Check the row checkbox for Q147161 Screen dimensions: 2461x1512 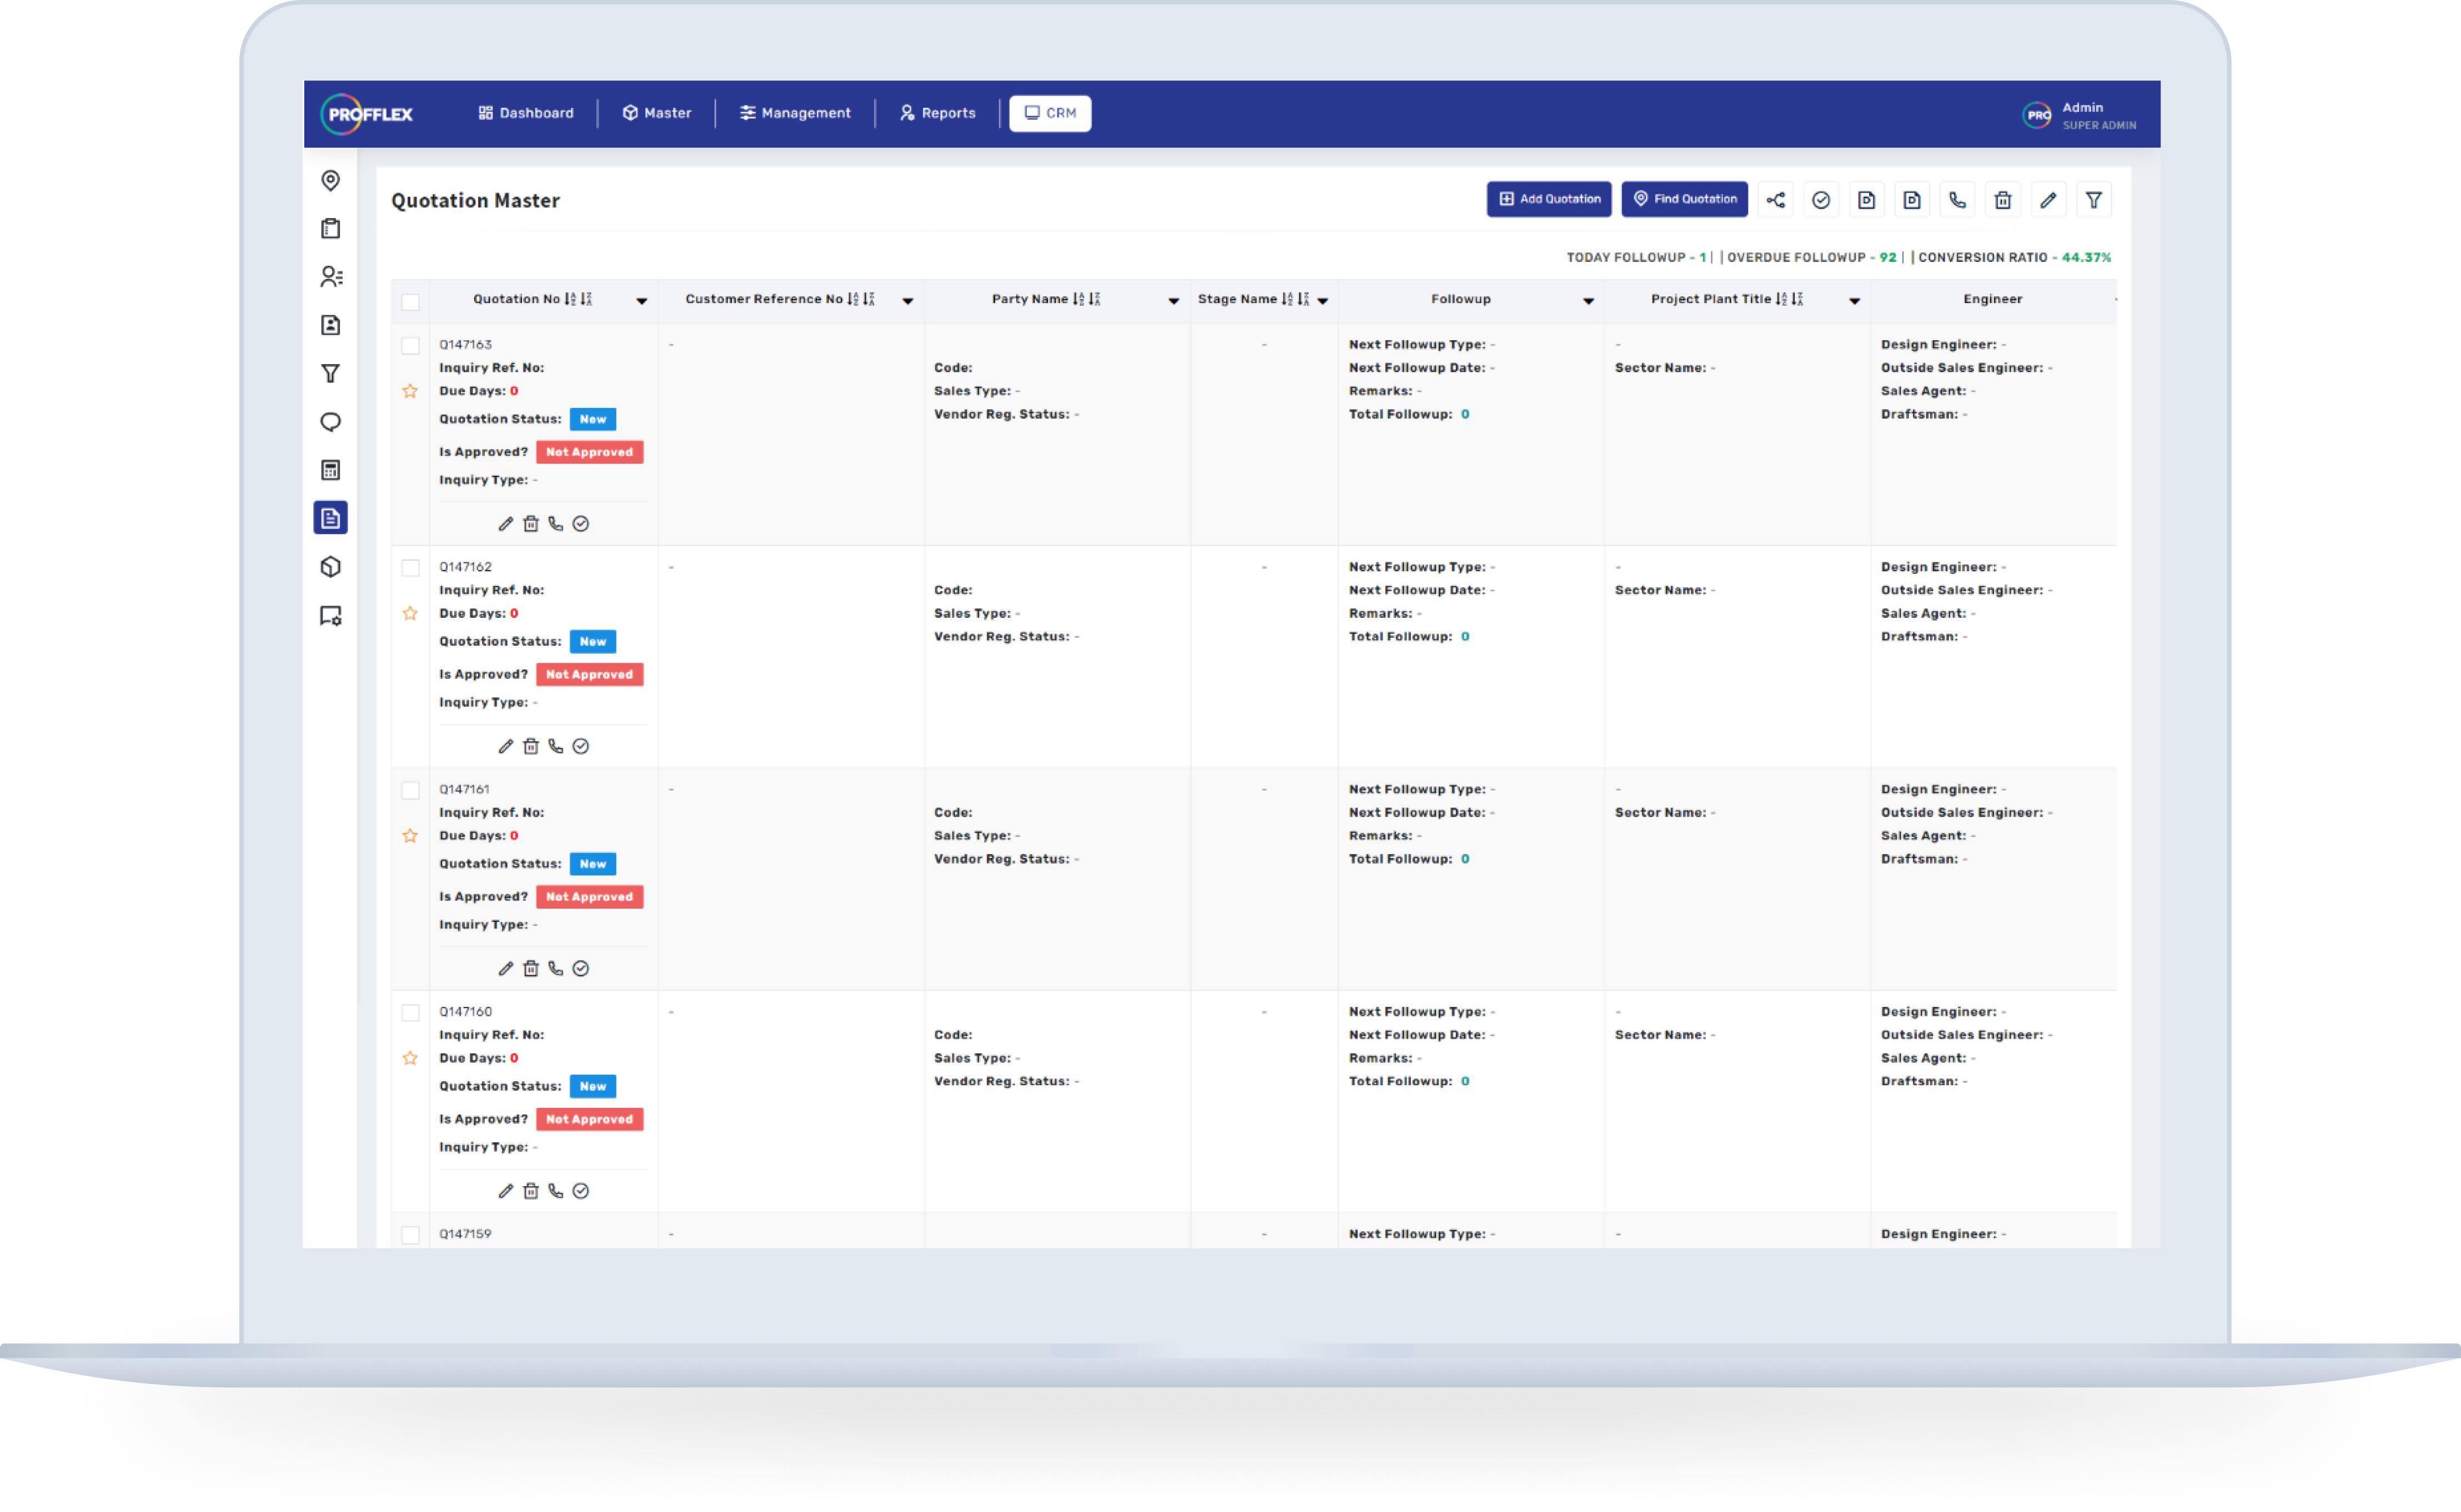point(410,791)
